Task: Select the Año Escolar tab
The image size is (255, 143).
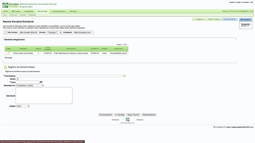Action: click(x=42, y=11)
